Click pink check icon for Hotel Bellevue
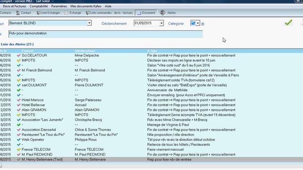303x170 pixels. pos(18,105)
